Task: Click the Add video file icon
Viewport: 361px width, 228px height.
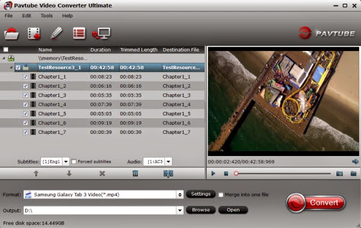Action: 34,34
